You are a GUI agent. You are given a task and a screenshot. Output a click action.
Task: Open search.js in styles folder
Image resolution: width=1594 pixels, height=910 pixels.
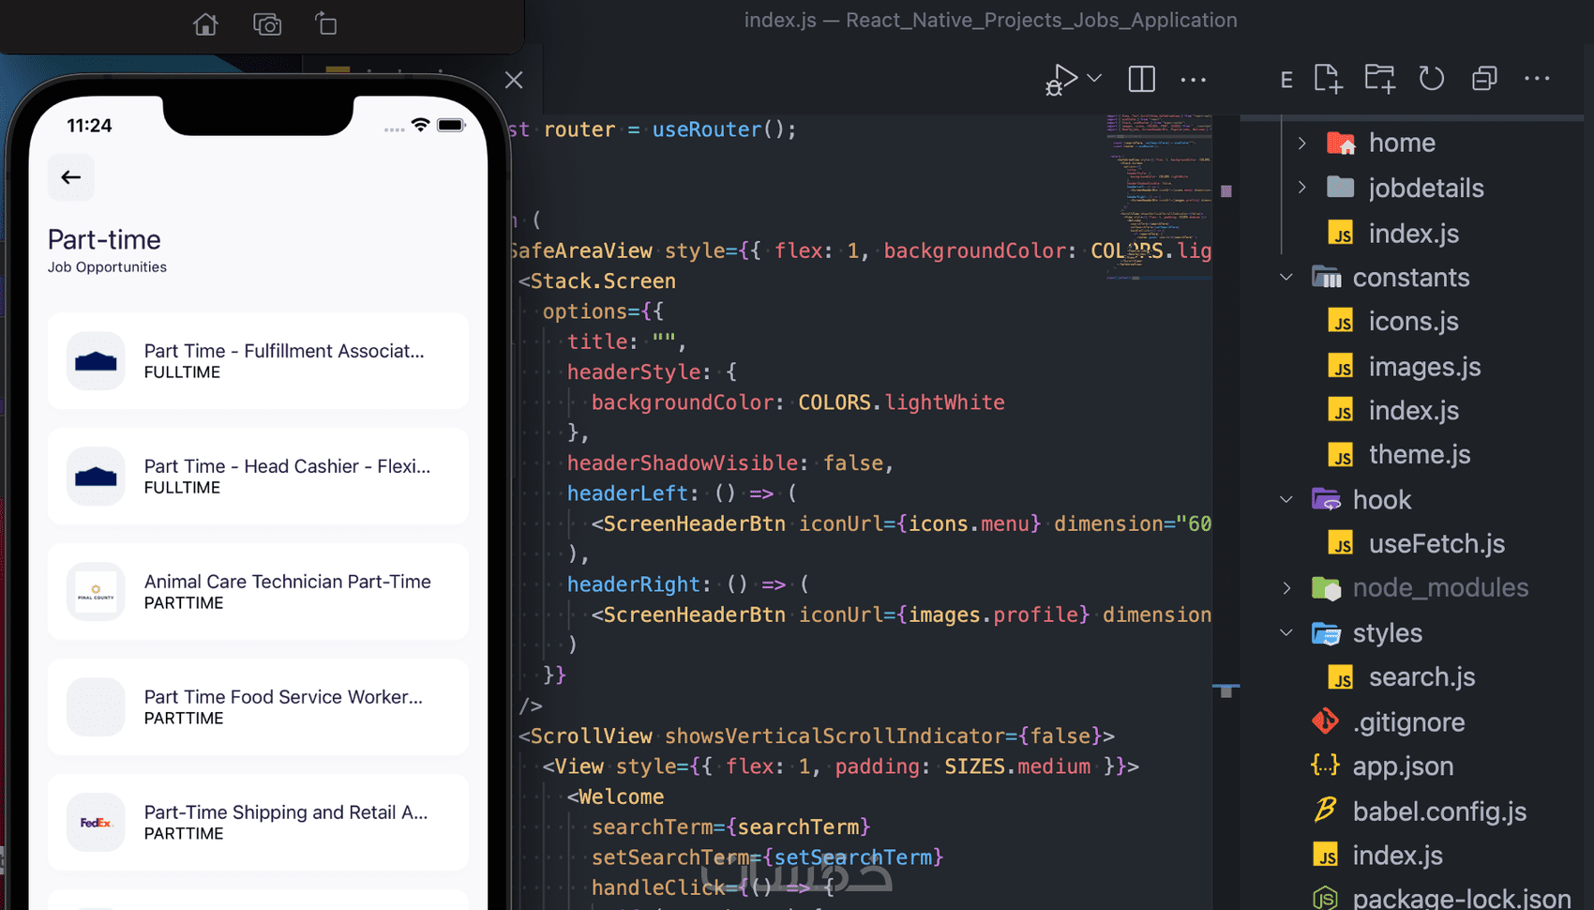[x=1421, y=677]
